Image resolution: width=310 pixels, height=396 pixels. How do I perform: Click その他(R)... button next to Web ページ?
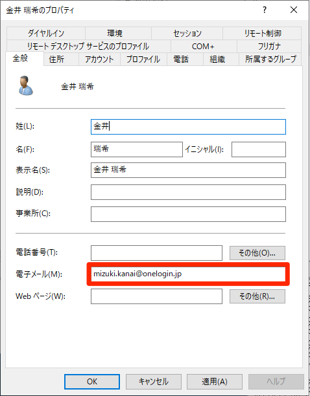coord(257,296)
